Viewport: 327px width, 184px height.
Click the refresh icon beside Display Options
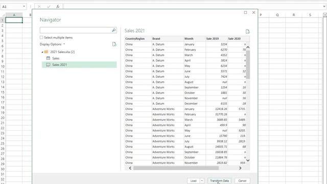[x=114, y=44]
